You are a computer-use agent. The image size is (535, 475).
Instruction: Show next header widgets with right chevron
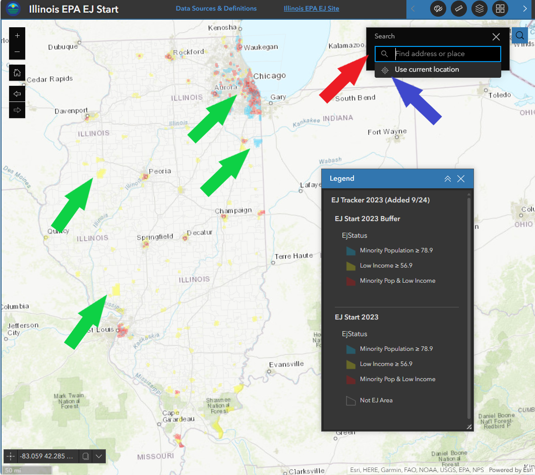525,9
